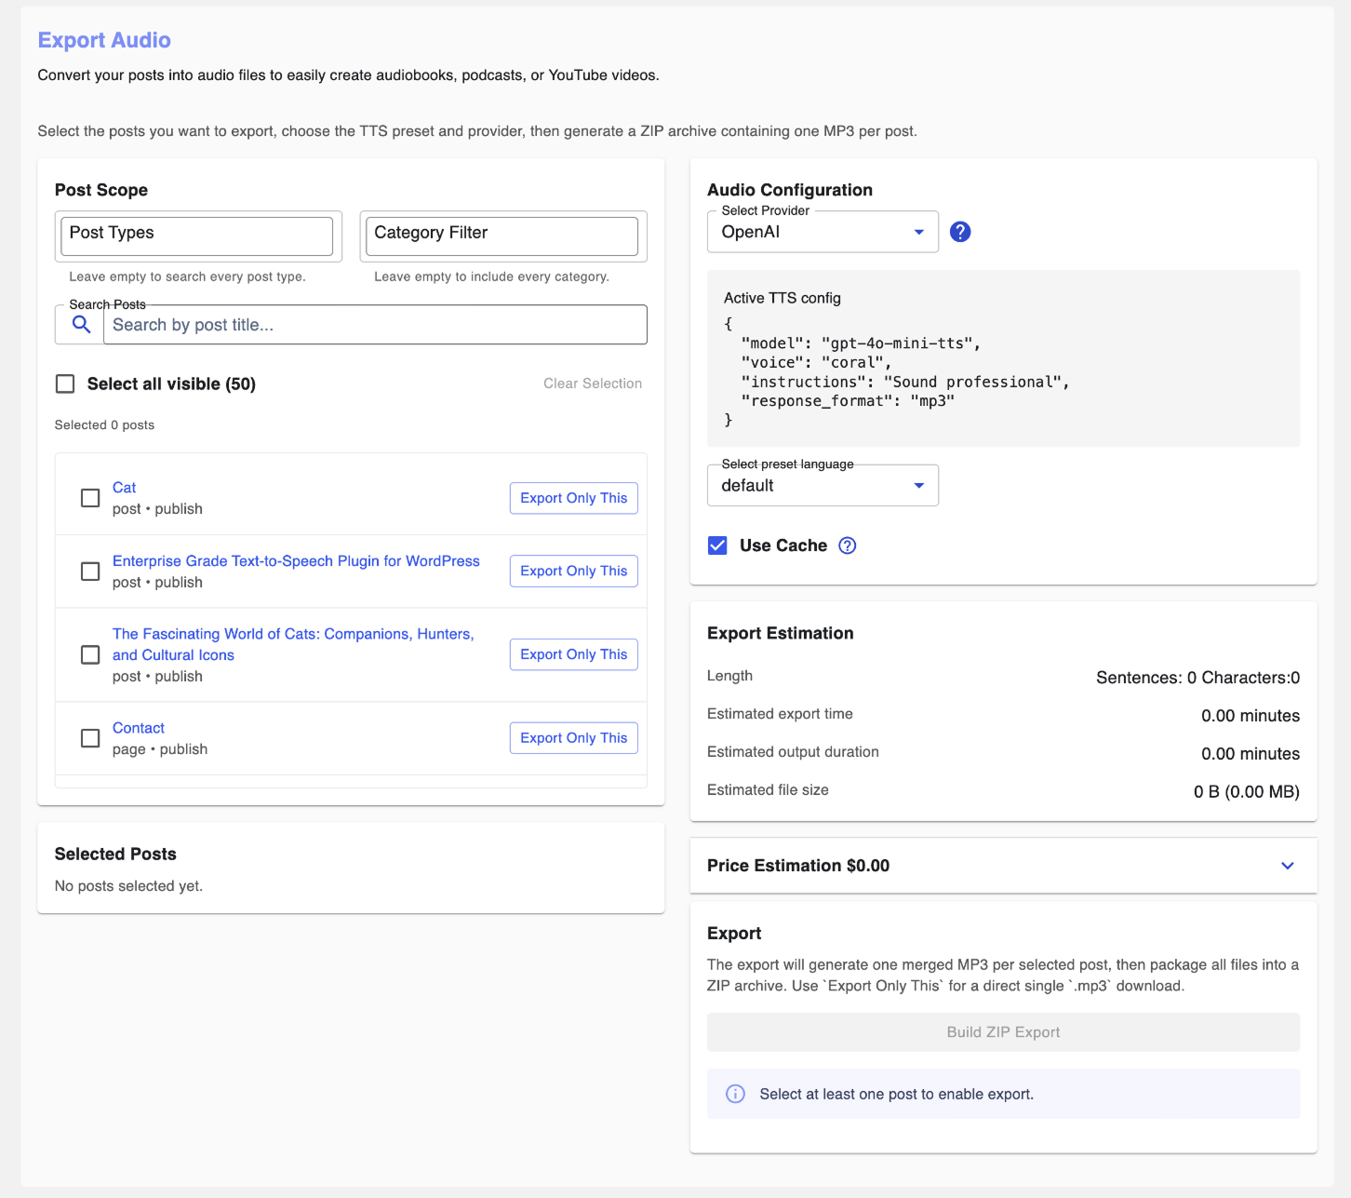Open the Use Cache help tooltip icon
The width and height of the screenshot is (1351, 1198).
pos(847,545)
